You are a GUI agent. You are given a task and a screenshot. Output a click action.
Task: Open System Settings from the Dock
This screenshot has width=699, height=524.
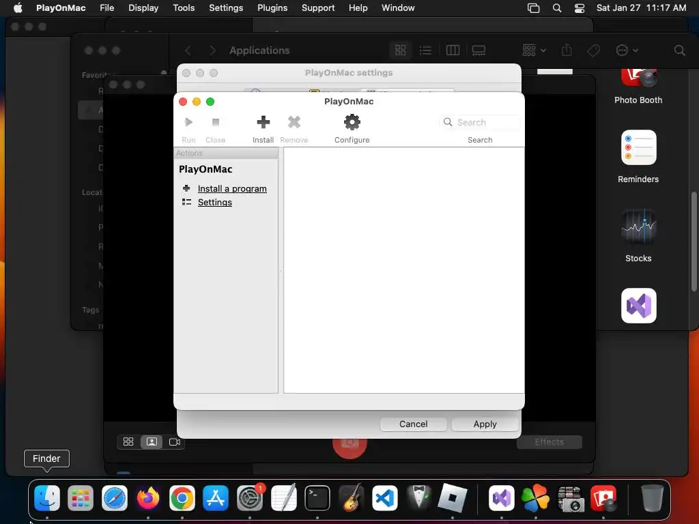[250, 497]
